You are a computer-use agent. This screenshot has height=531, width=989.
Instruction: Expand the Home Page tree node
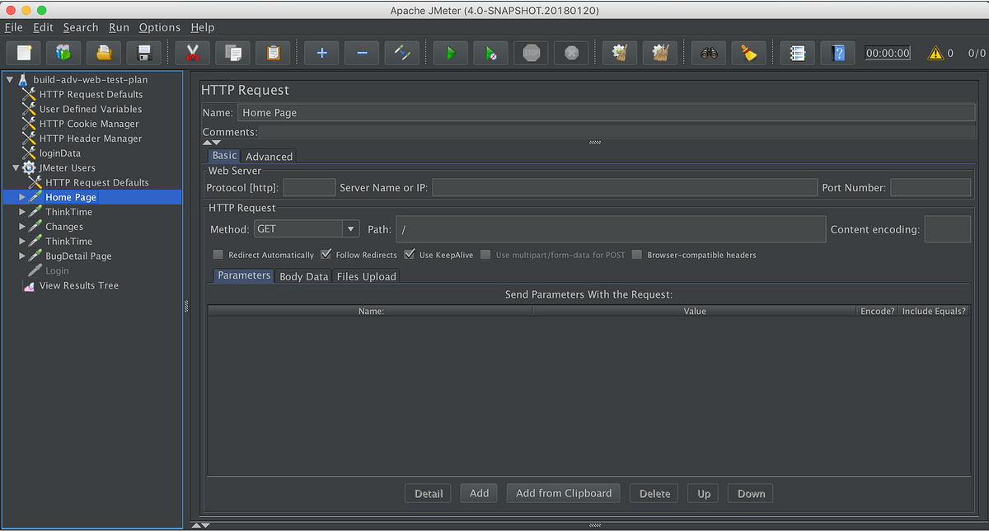tap(23, 197)
